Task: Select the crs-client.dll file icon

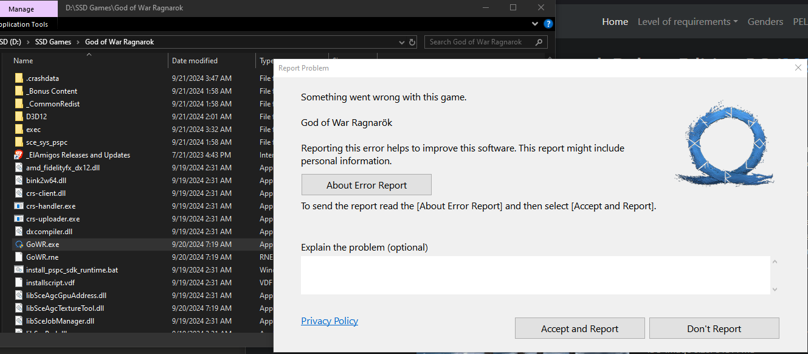Action: click(18, 193)
